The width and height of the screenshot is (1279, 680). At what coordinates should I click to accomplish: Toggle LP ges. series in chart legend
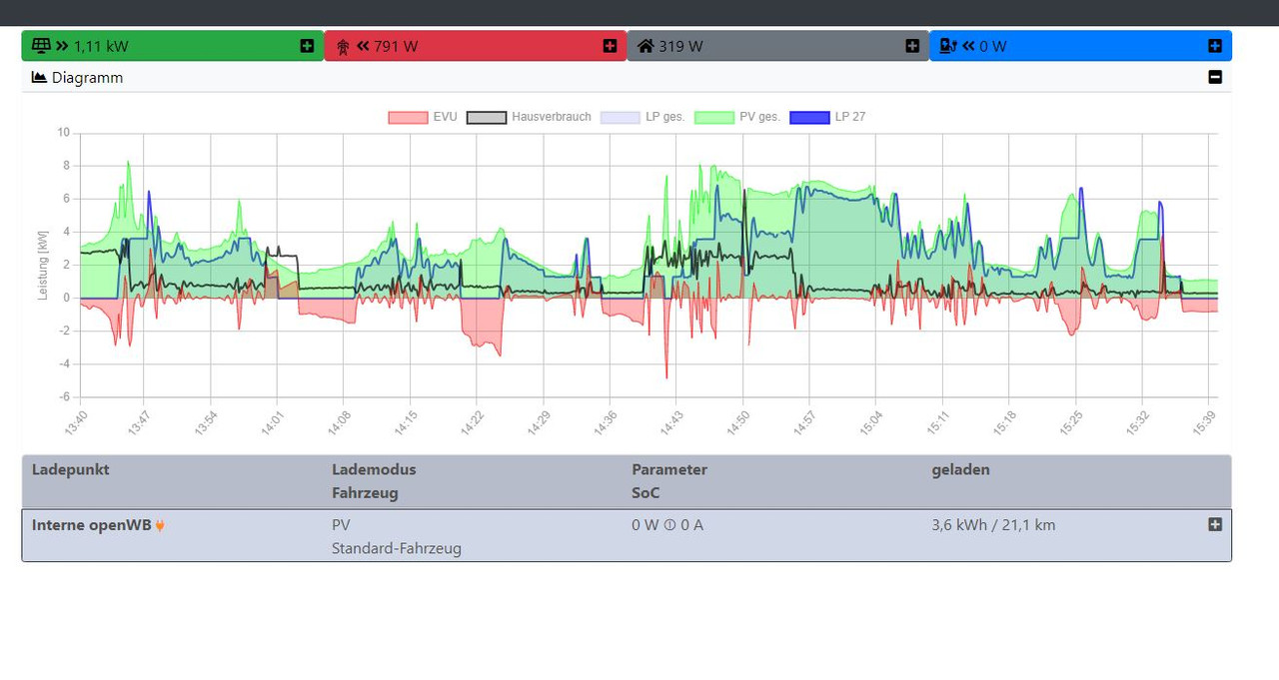(642, 117)
